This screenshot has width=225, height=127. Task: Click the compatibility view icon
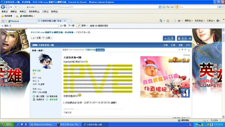tap(164, 7)
